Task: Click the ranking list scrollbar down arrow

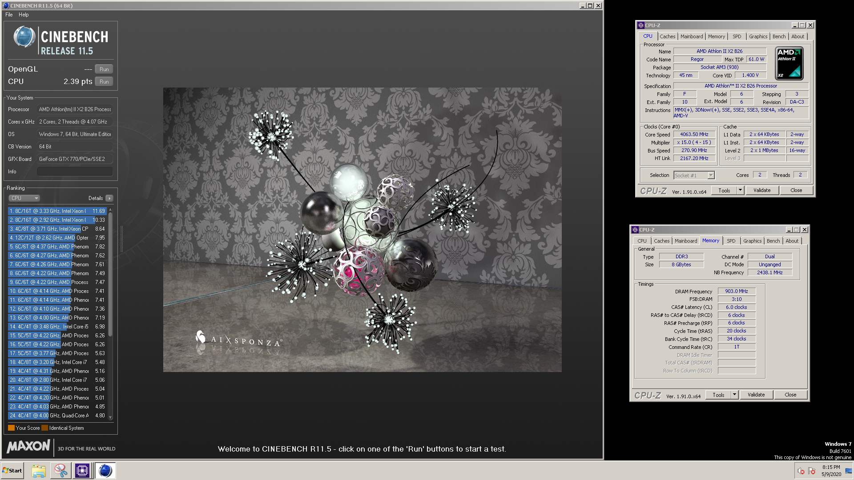Action: pos(110,417)
